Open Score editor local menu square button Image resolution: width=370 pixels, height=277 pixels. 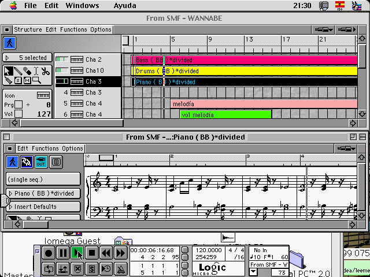click(10, 149)
